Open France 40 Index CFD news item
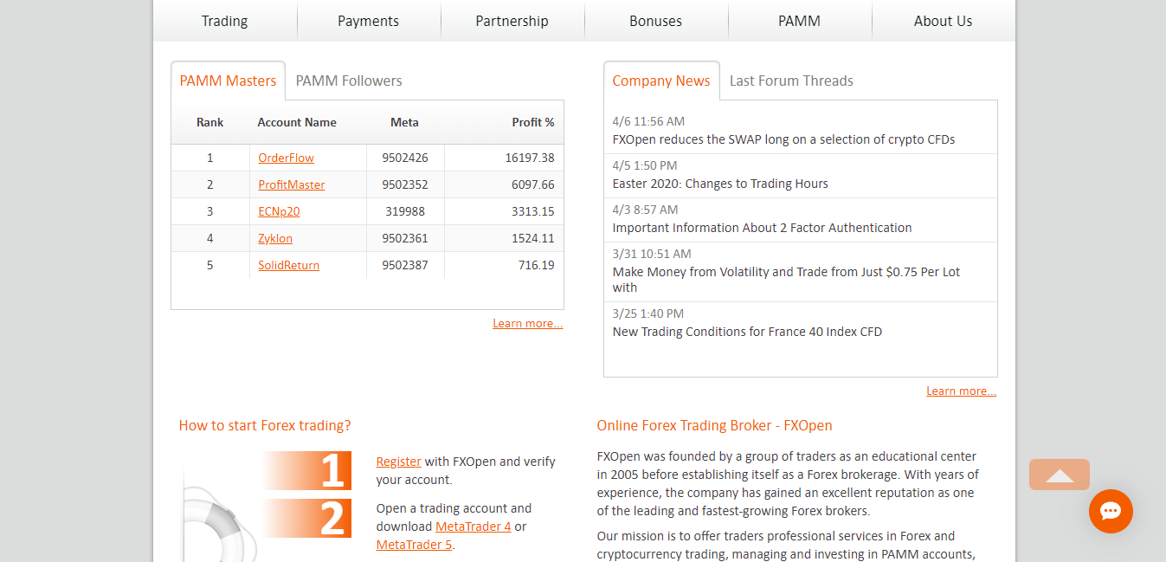The height and width of the screenshot is (562, 1166). click(747, 332)
